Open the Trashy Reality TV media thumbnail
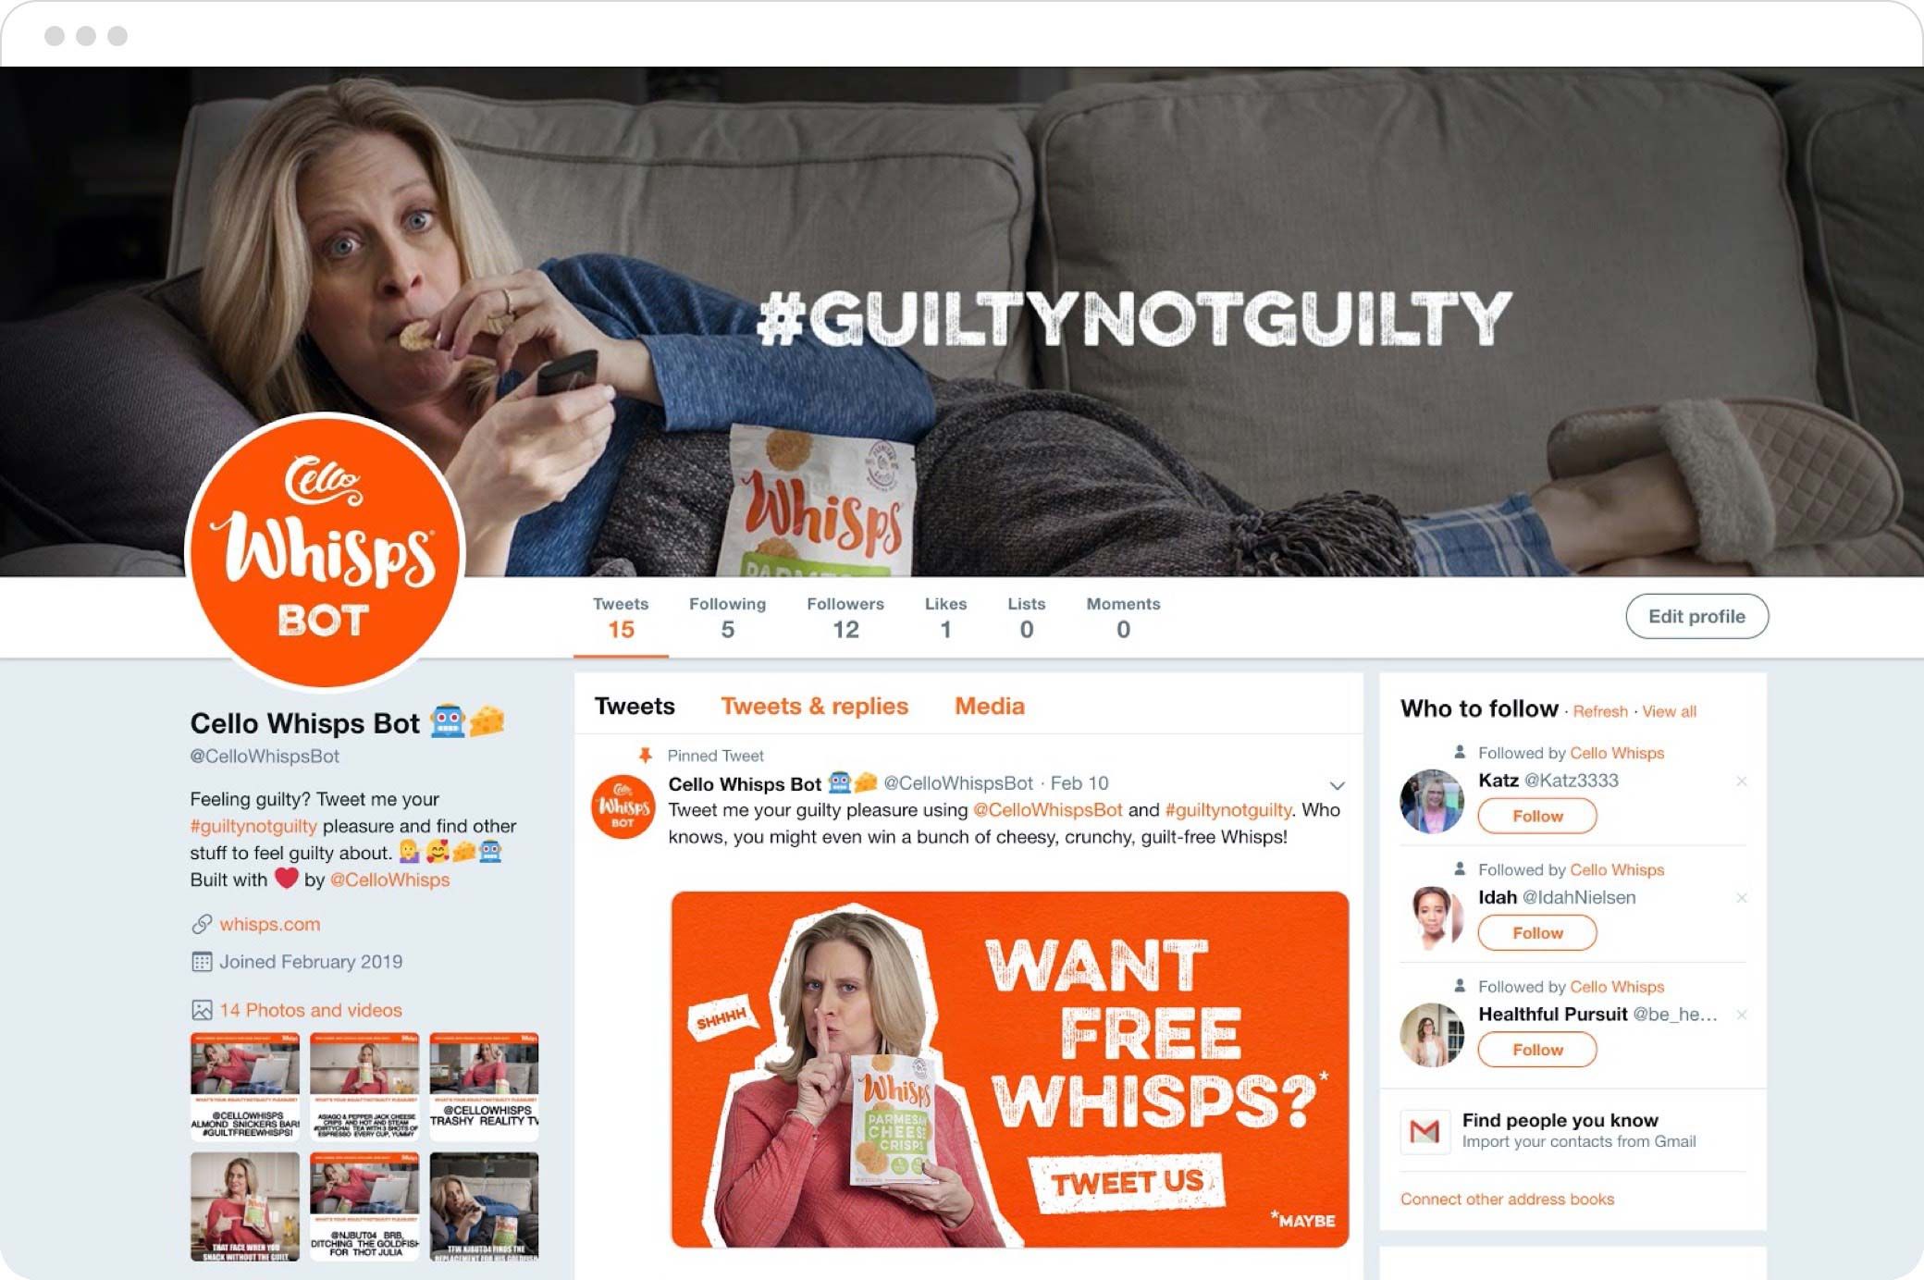This screenshot has width=1924, height=1280. tap(484, 1087)
